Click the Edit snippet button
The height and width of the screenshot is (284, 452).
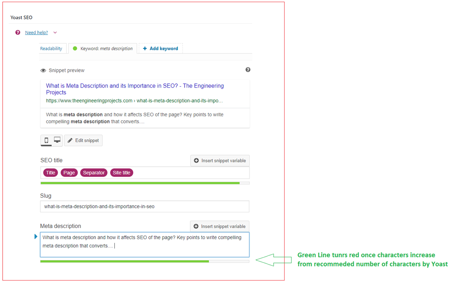coord(83,140)
